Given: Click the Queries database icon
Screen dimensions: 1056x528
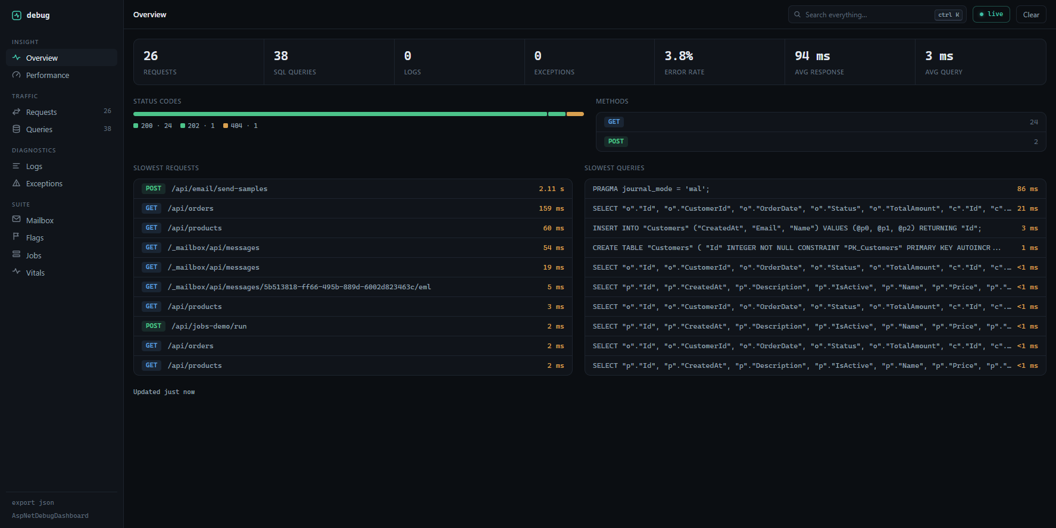Looking at the screenshot, I should coord(17,129).
